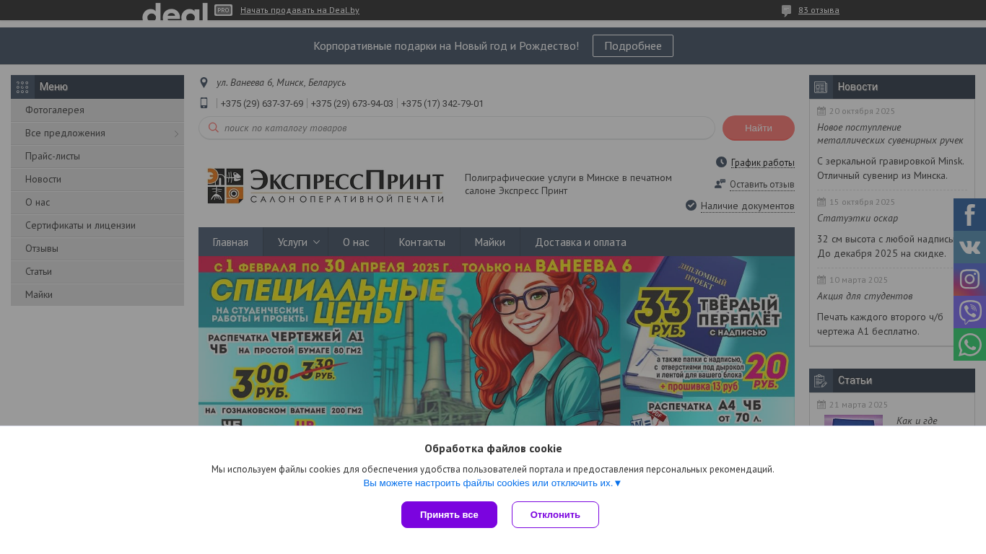Expand cookie settings customization link
986x554 pixels.
click(492, 483)
